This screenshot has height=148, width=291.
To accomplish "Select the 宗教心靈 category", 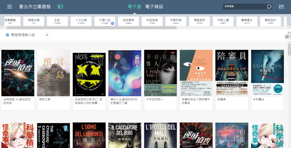I will pos(223,21).
